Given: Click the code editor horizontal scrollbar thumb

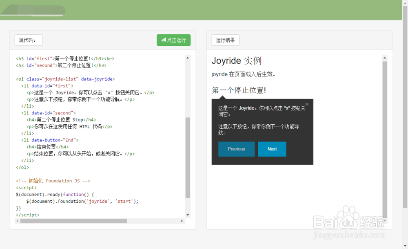Looking at the screenshot, I should pyautogui.click(x=73, y=221).
